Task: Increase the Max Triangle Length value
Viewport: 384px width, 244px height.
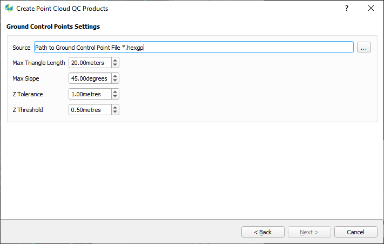Action: [x=114, y=61]
